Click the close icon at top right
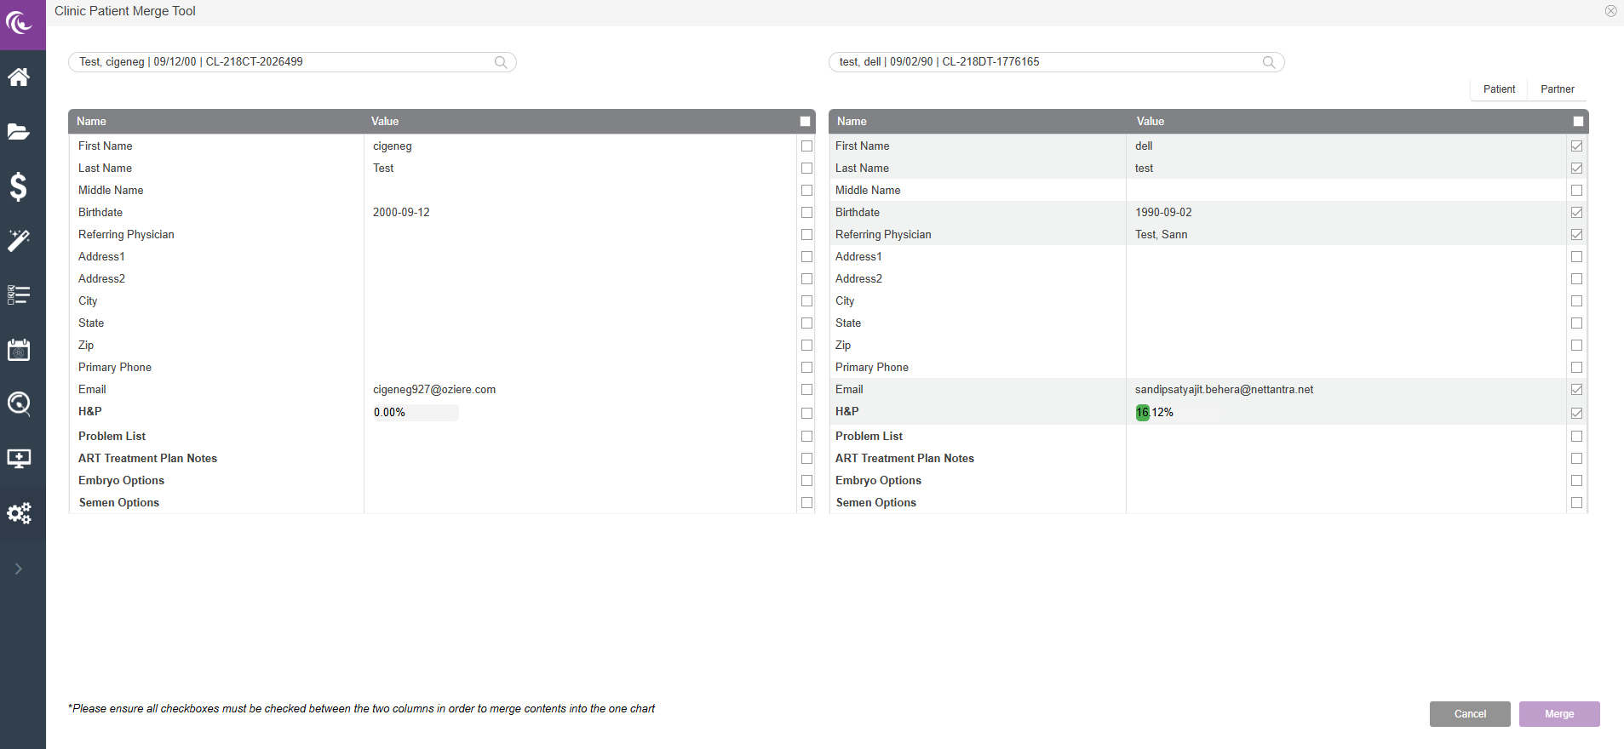Viewport: 1624px width, 749px height. (1610, 11)
